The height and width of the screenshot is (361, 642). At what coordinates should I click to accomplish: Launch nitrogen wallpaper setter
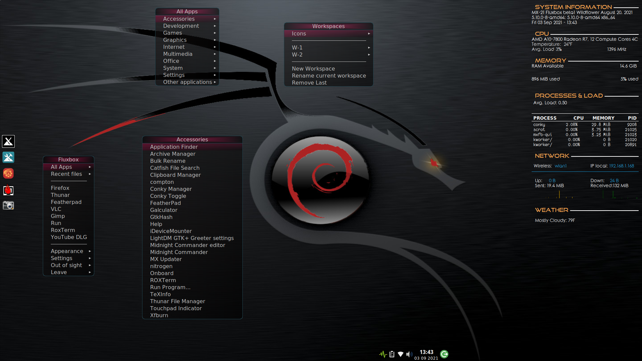[192, 266]
